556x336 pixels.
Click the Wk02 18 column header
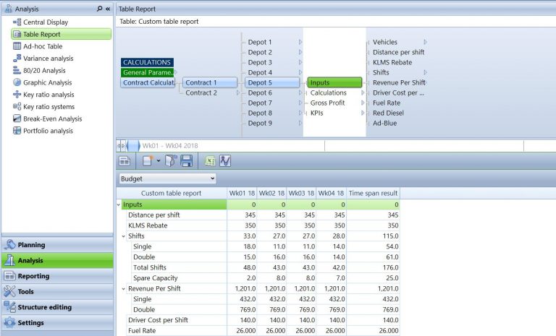[271, 194]
